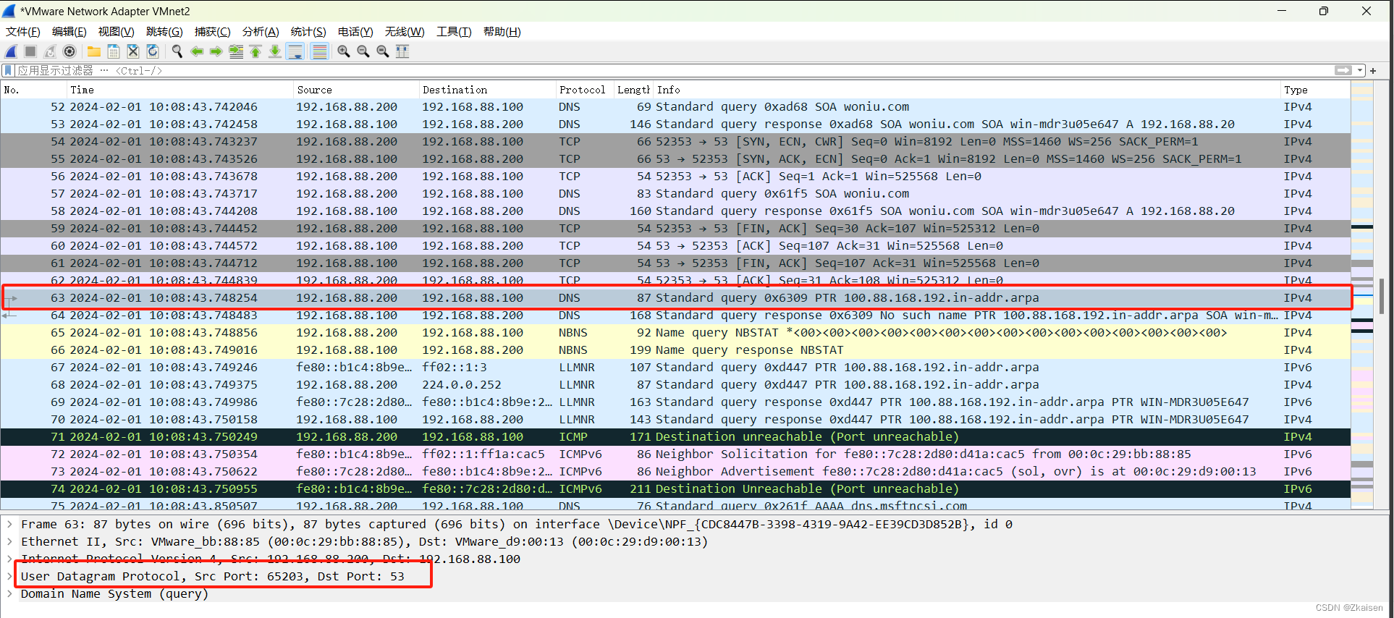Apply the display filter arrow button
The width and height of the screenshot is (1394, 618).
pos(1343,70)
